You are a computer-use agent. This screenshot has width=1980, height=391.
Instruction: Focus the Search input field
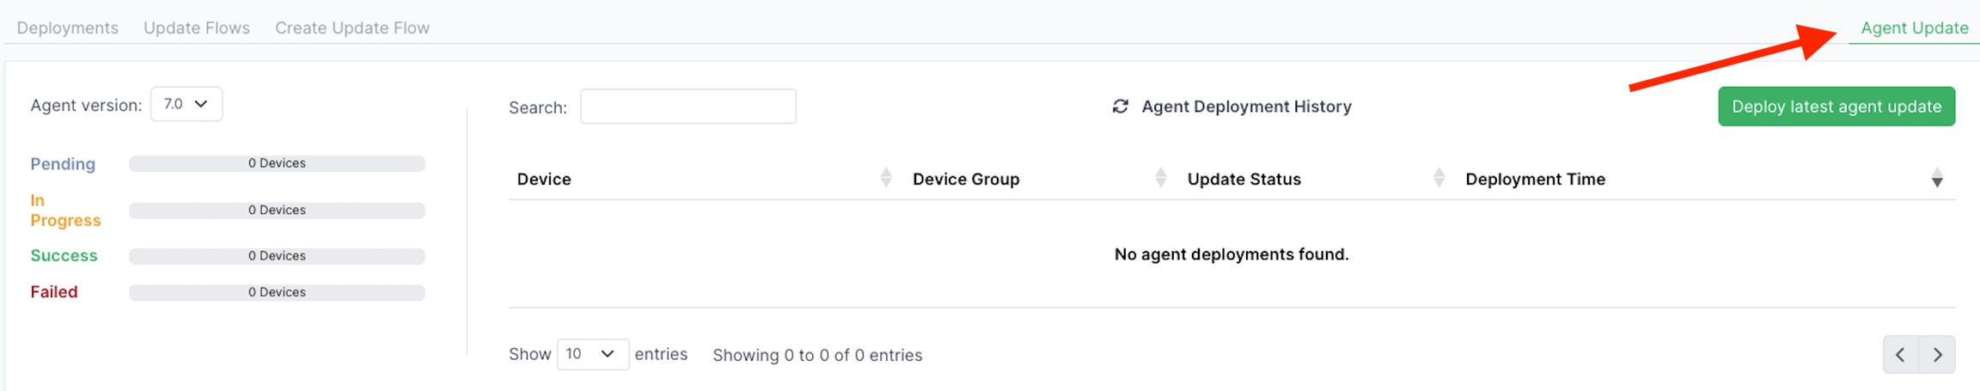pyautogui.click(x=687, y=107)
